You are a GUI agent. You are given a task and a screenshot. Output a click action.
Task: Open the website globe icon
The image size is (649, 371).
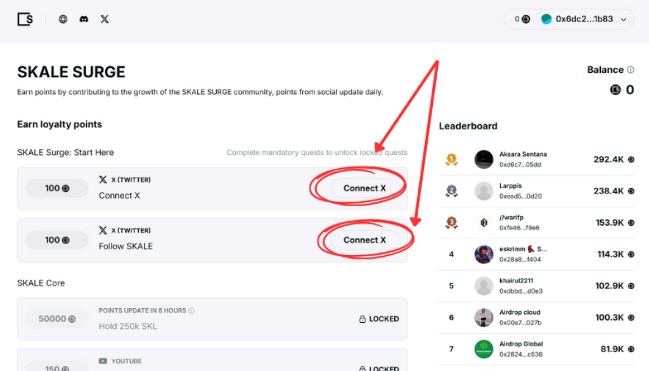pos(63,19)
